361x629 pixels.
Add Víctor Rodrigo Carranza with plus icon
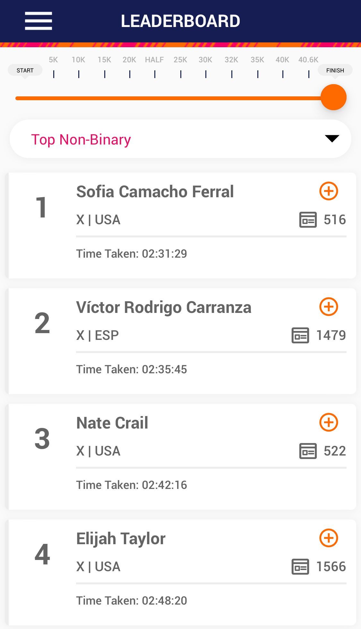(x=329, y=307)
